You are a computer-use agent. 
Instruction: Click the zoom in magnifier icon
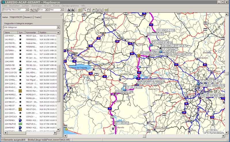[x=32, y=10]
